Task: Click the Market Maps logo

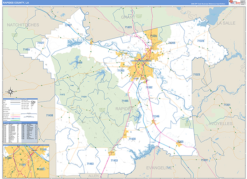Action: (x=234, y=3)
